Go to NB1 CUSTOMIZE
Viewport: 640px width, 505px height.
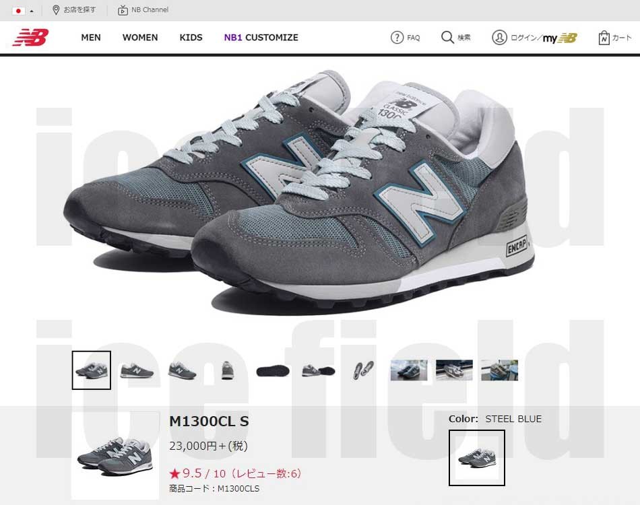261,38
